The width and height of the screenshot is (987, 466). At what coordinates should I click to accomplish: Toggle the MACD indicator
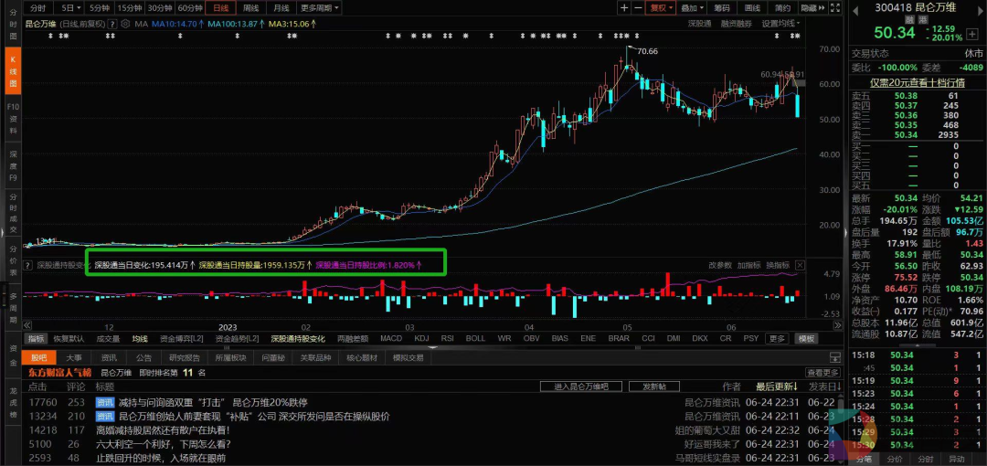click(x=391, y=338)
